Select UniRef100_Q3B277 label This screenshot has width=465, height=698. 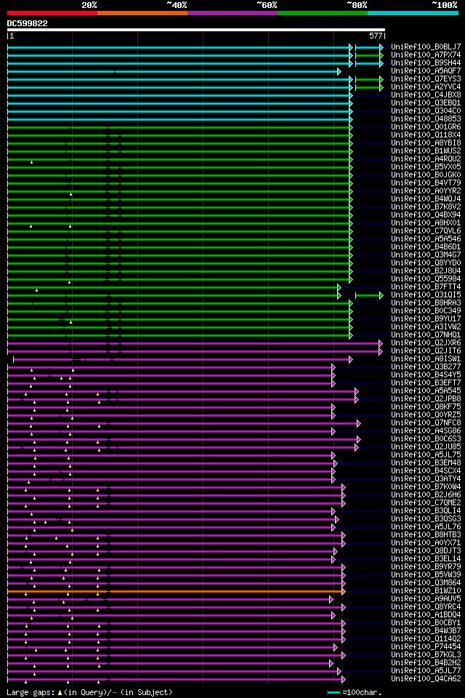[426, 366]
